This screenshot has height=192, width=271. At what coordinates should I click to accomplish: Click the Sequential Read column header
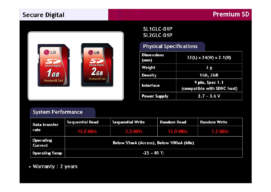87,122
